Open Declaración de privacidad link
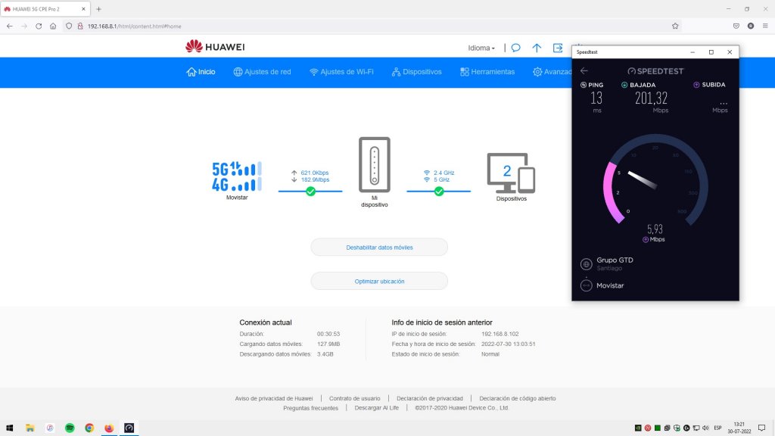Screen dimensions: 775x436 pos(430,398)
